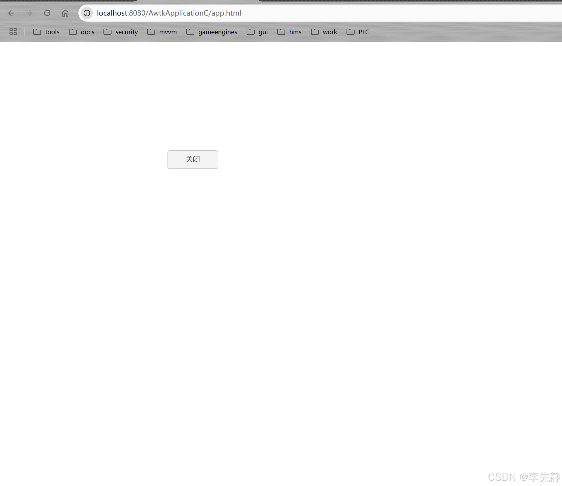
Task: Navigate forward using browser forward arrow
Action: 29,13
